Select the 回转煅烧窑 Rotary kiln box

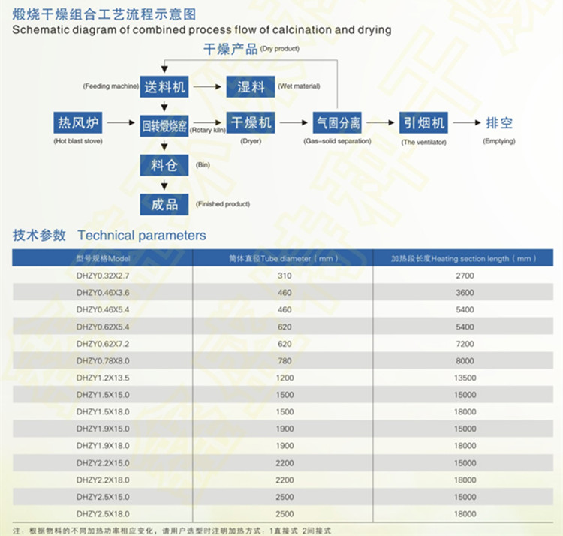pos(164,125)
